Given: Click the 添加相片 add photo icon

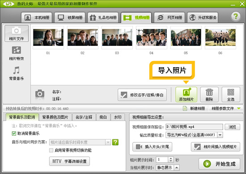Looking at the screenshot, I should tap(187, 92).
